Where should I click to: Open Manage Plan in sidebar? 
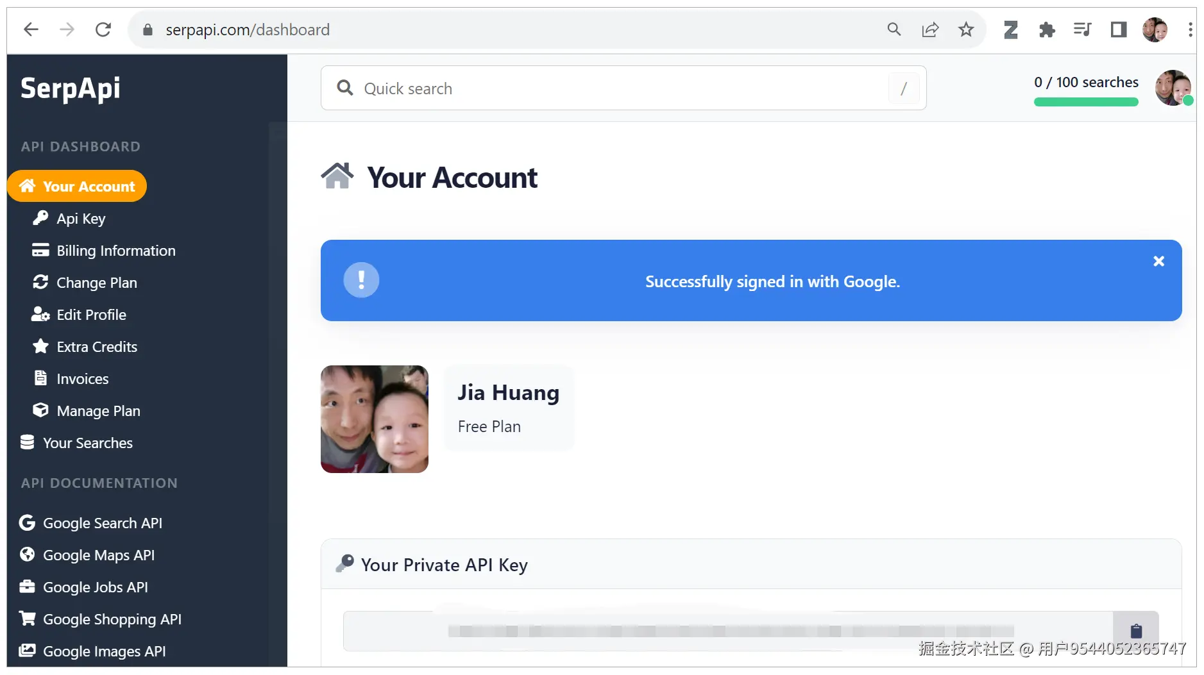pos(98,411)
